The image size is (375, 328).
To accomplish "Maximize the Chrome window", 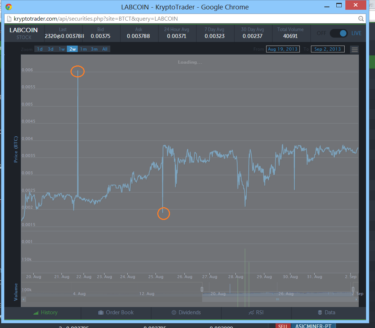I will (x=339, y=5).
